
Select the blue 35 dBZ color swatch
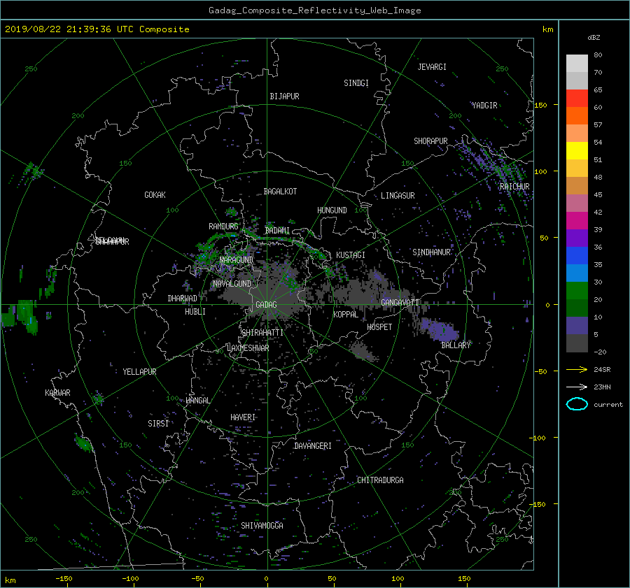(x=577, y=256)
